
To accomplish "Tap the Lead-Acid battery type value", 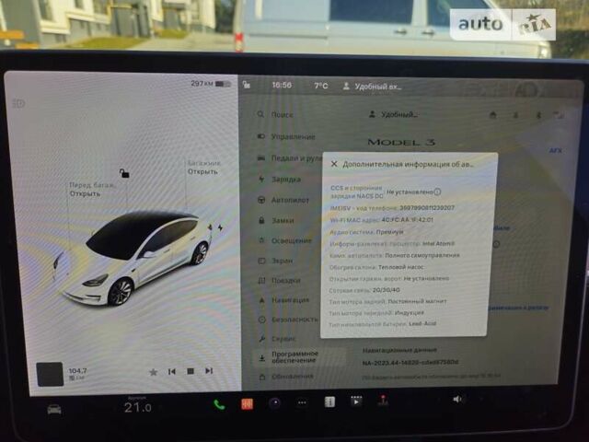I will [422, 323].
